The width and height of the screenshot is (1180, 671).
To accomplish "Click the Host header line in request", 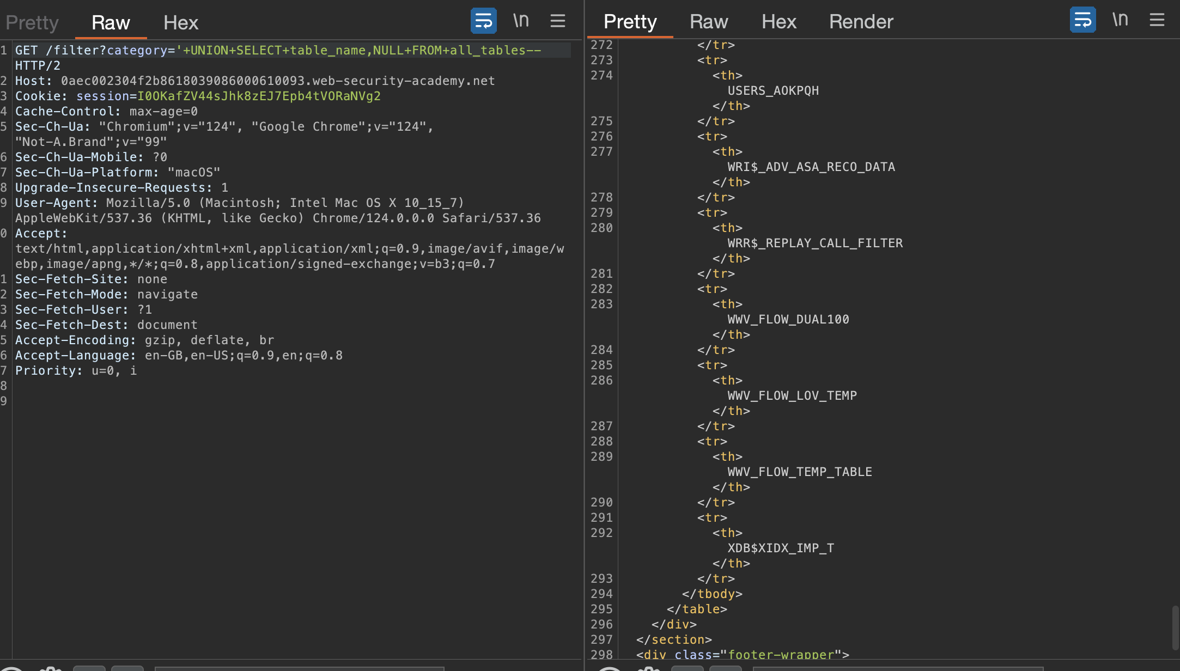I will click(x=255, y=81).
